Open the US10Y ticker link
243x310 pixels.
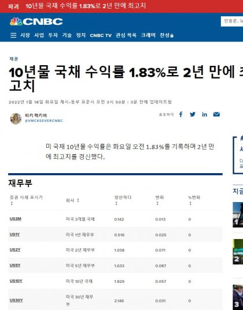(16, 281)
